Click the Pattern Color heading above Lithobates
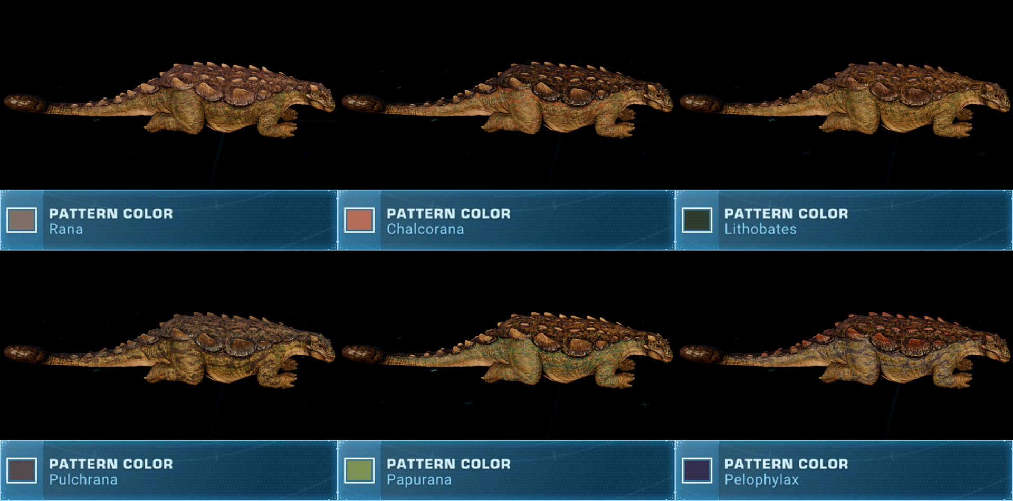This screenshot has height=501, width=1013. click(x=786, y=213)
